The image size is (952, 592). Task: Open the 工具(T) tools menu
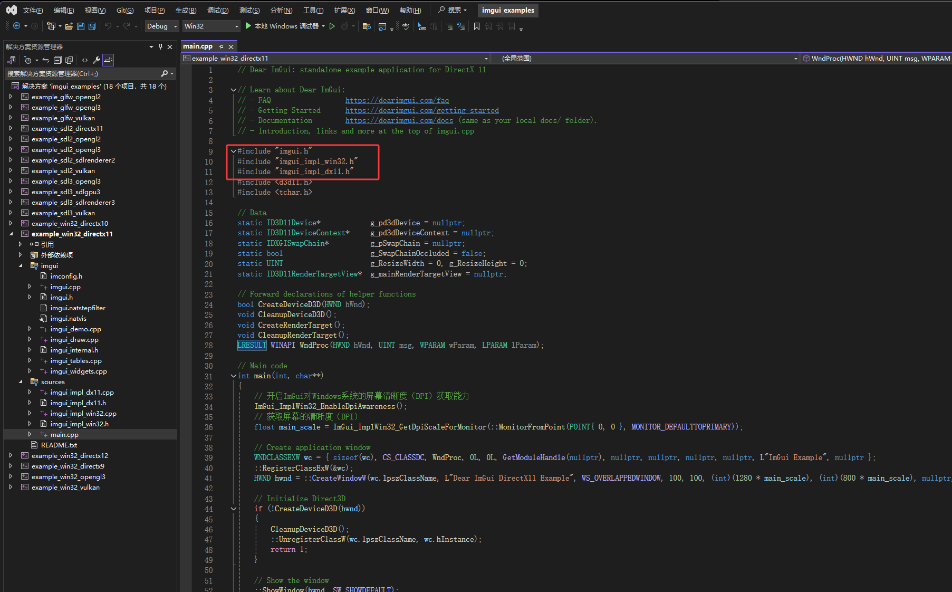coord(313,10)
